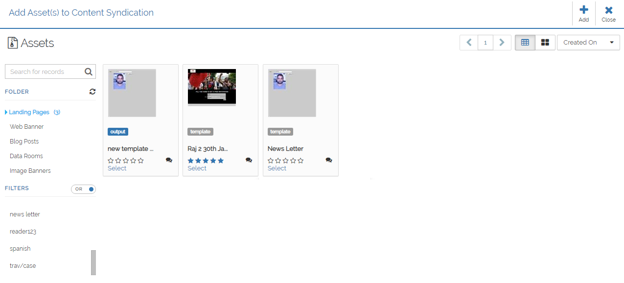Image resolution: width=624 pixels, height=283 pixels.
Task: Open the Web Banner folder
Action: point(27,127)
